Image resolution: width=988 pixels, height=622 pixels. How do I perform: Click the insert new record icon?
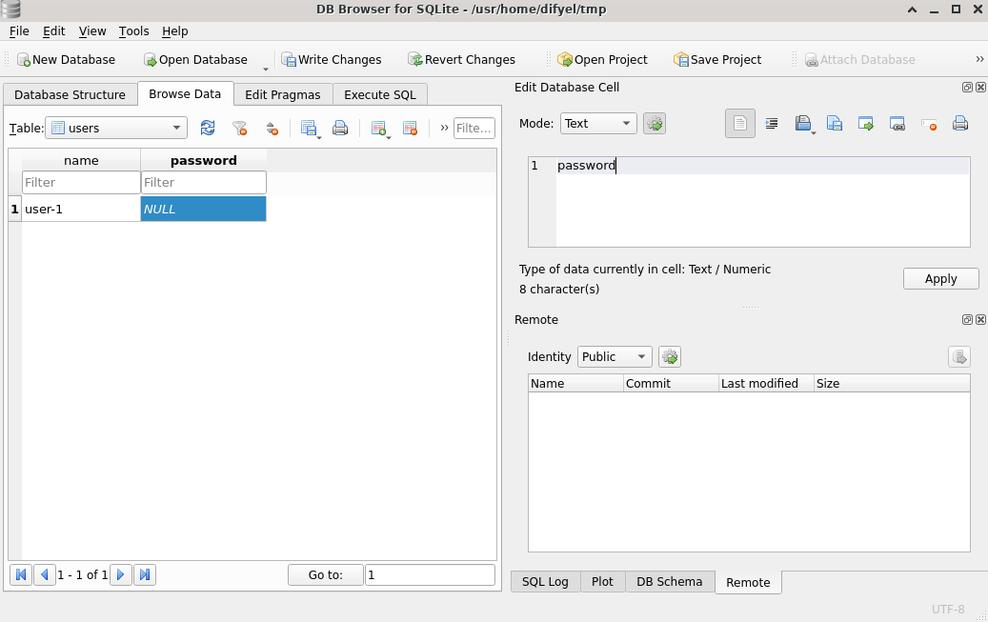point(379,128)
